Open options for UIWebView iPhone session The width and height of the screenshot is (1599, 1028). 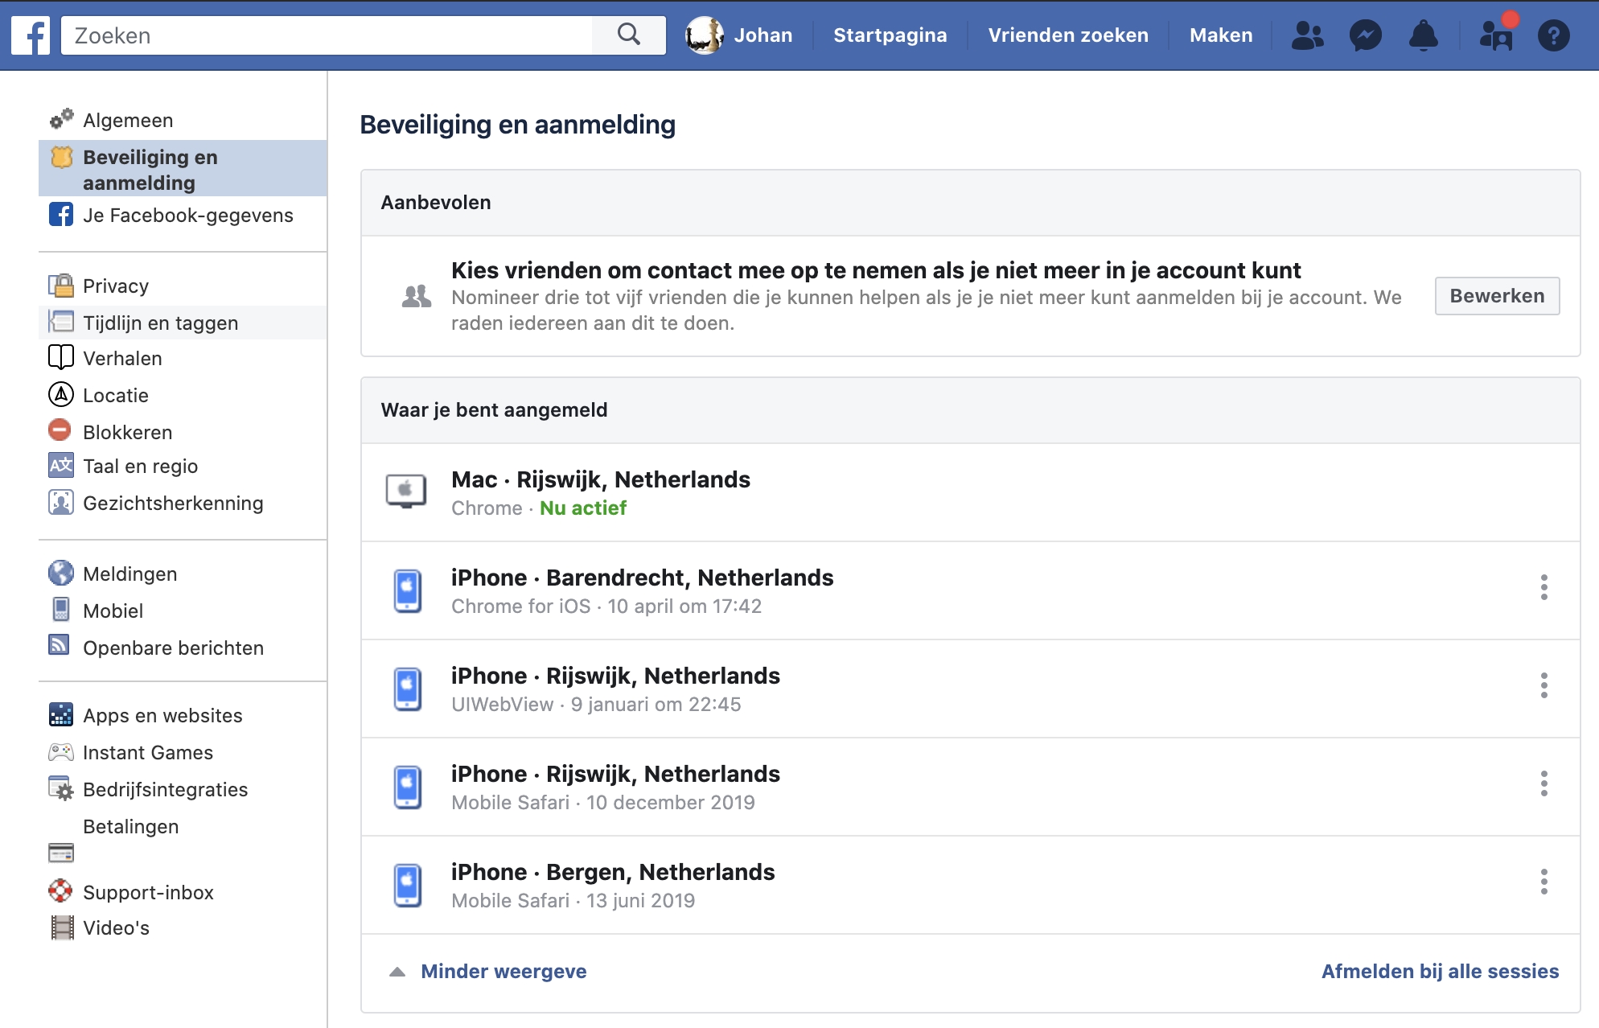pos(1544,685)
